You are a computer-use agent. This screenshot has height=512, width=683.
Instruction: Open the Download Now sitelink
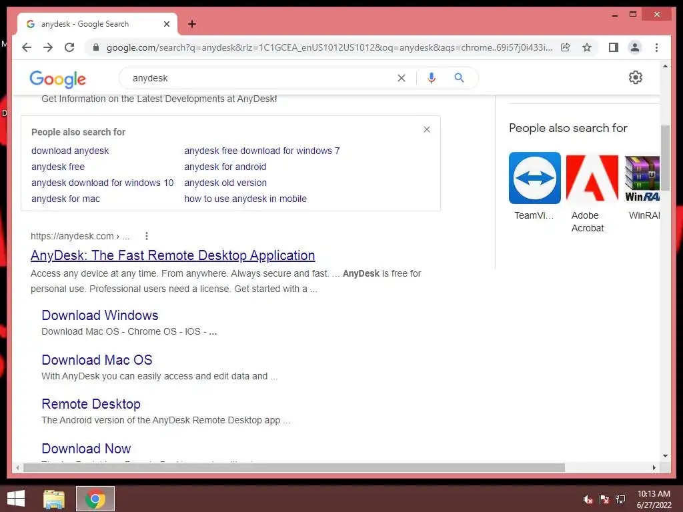[86, 449]
